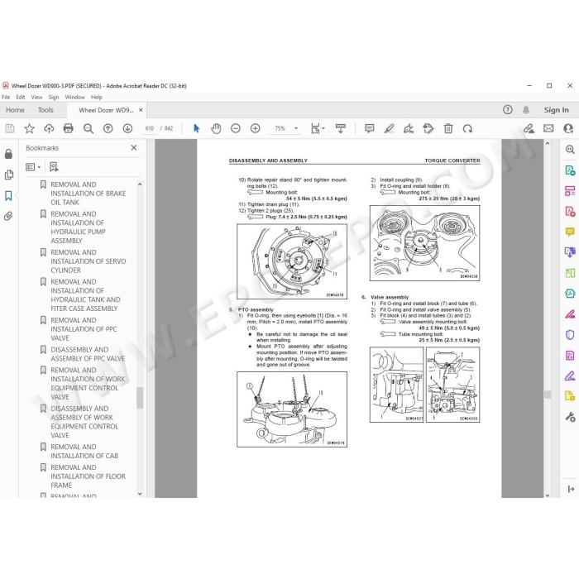Open the find text magnifier
This screenshot has height=579, width=579.
[89, 128]
